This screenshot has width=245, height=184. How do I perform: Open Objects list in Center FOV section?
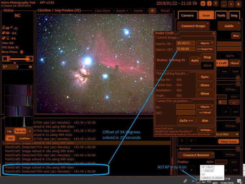205,107
